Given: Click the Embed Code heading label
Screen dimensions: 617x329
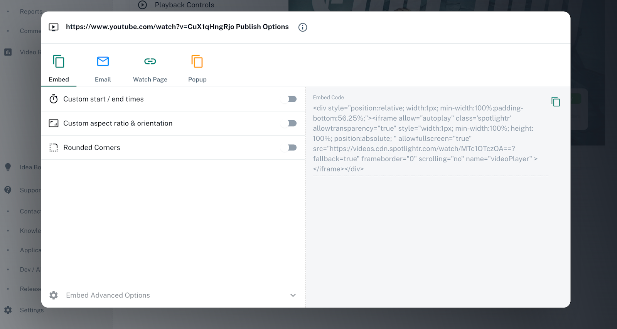Looking at the screenshot, I should (x=329, y=98).
